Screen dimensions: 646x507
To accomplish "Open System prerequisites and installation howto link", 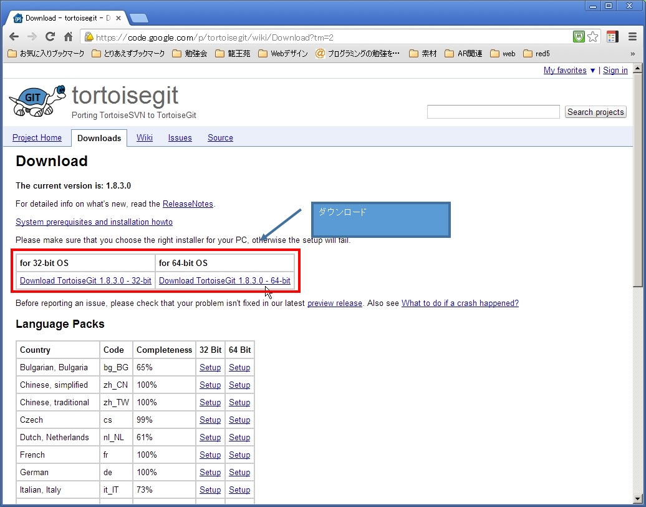I will click(x=94, y=222).
